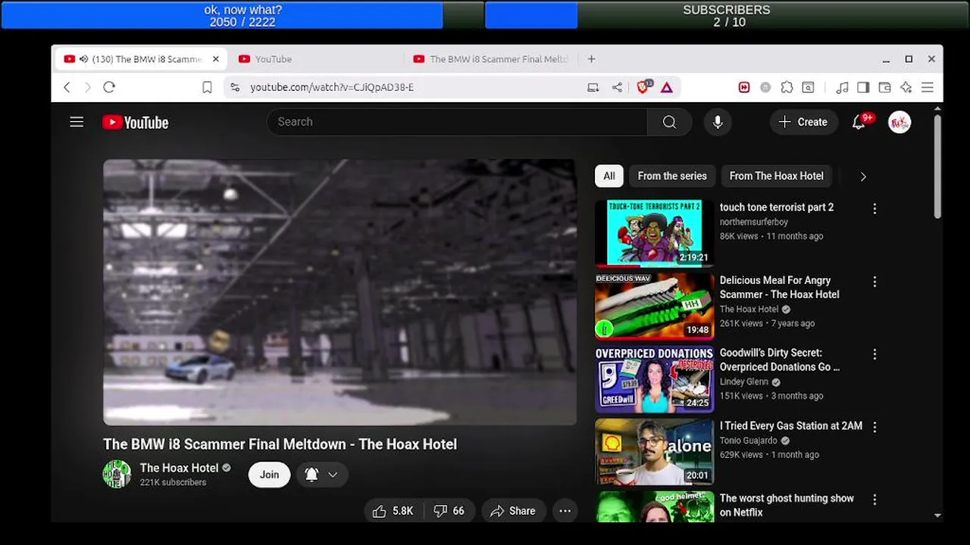Open I Tried Every Gas Station at 2AM title

[x=791, y=426]
